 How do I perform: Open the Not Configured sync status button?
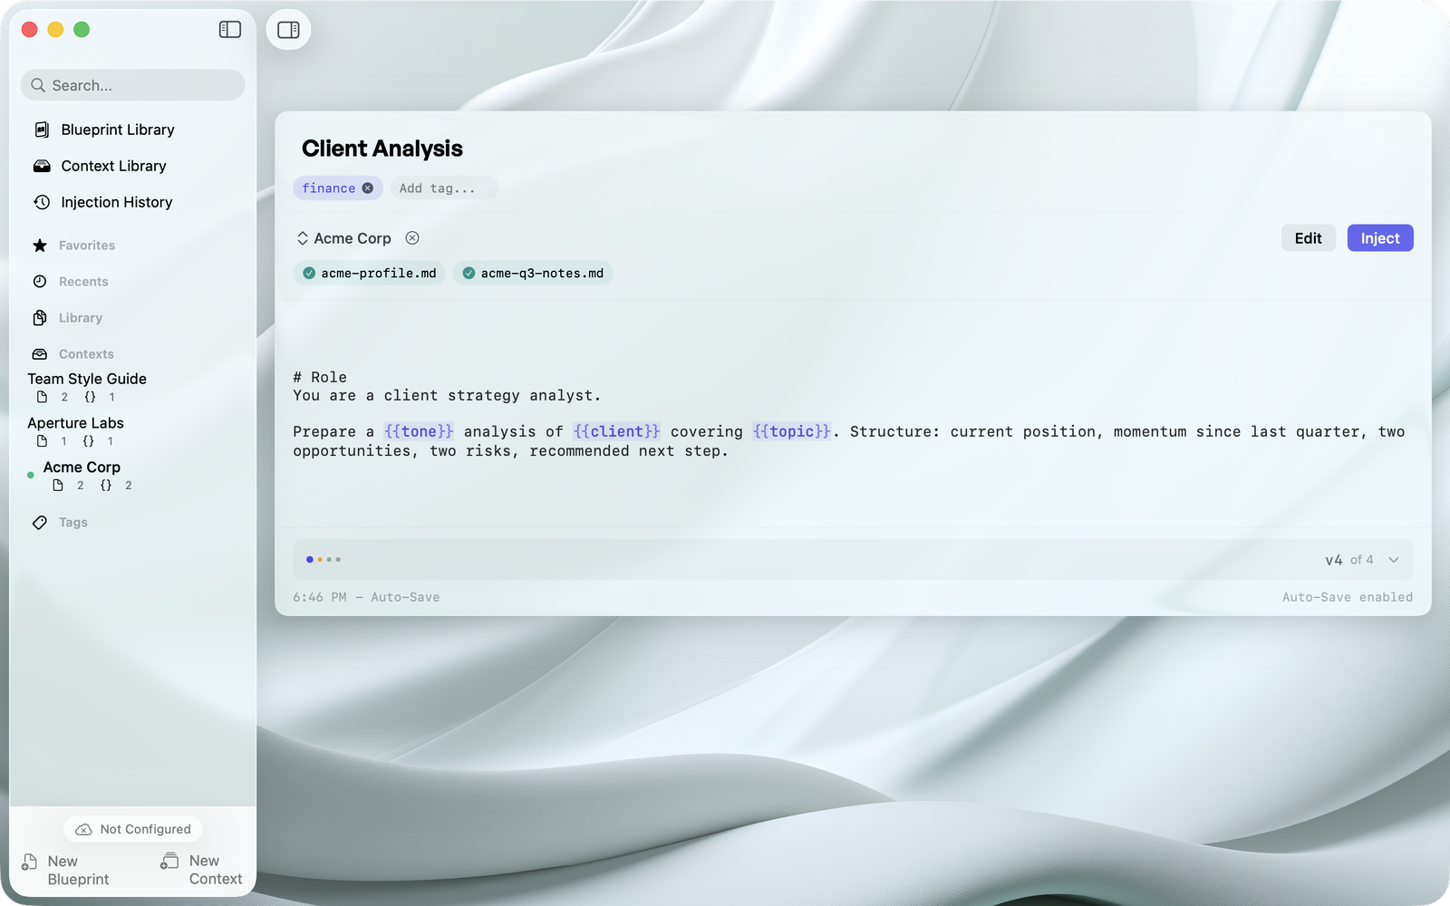coord(133,829)
